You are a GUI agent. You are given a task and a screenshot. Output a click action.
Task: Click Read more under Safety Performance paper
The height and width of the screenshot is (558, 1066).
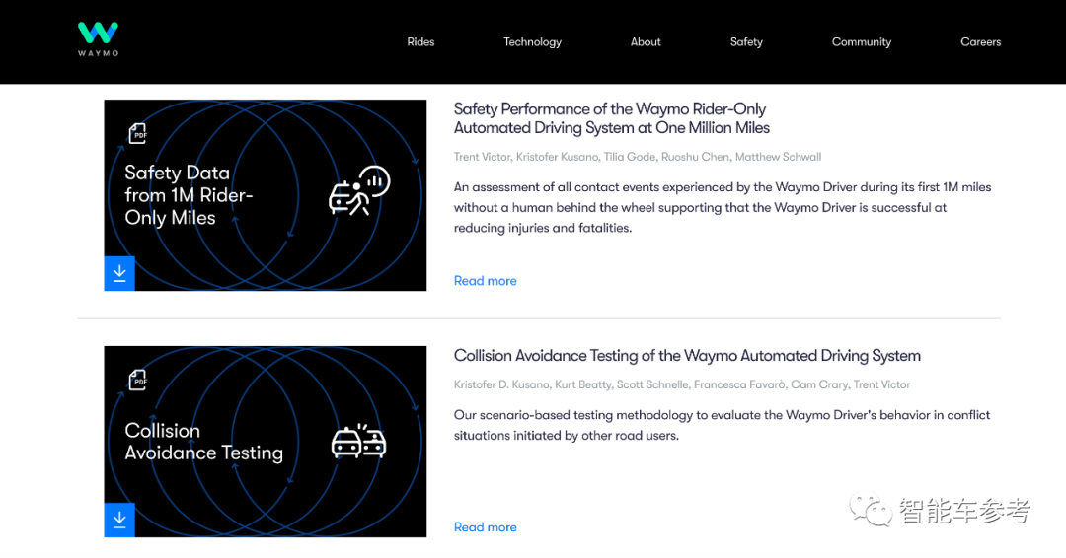486,281
